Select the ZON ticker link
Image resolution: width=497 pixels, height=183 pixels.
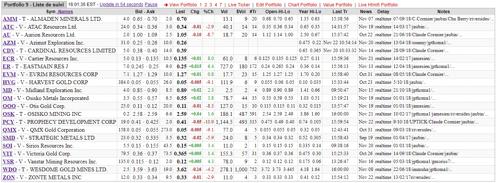pyautogui.click(x=9, y=177)
